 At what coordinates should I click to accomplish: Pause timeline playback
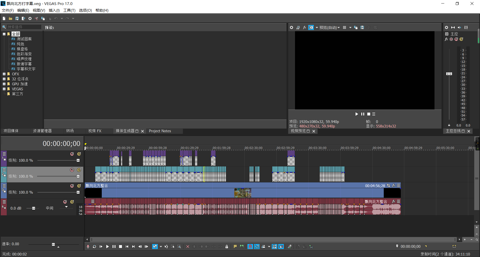tap(114, 247)
